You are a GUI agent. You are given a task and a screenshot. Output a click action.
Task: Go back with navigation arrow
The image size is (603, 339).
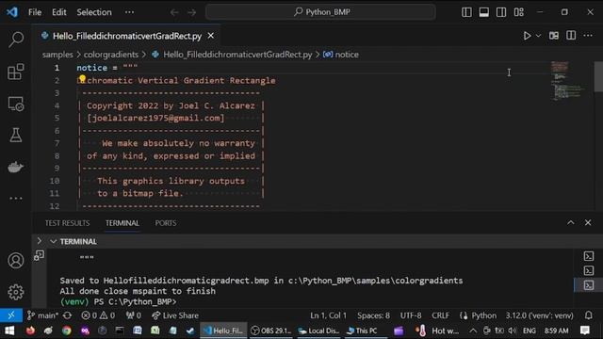coord(174,12)
